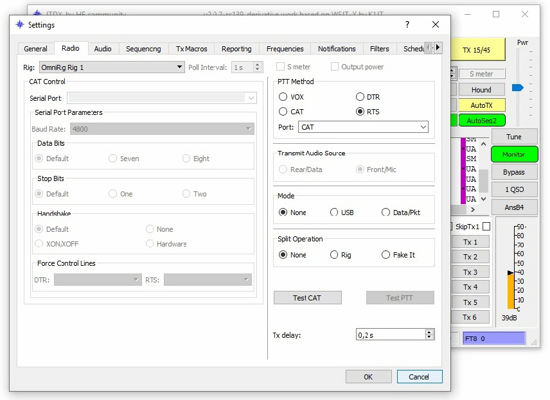Select the VOX PTT method

(283, 97)
